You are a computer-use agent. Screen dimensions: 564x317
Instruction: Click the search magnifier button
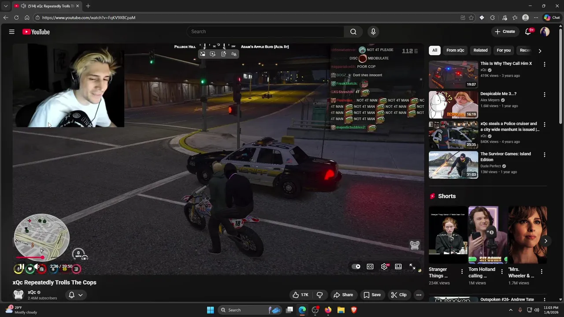coord(353,32)
